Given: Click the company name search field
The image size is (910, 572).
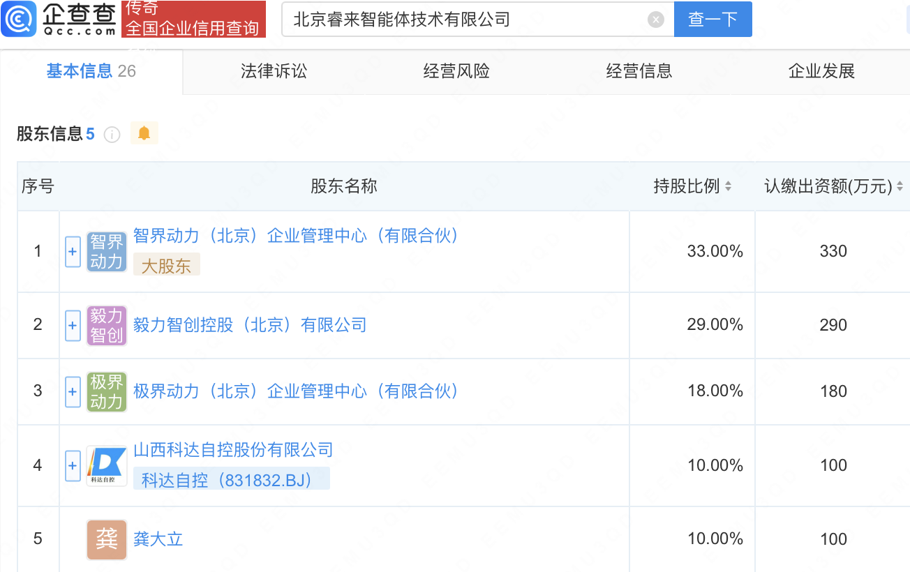Looking at the screenshot, I should point(478,20).
